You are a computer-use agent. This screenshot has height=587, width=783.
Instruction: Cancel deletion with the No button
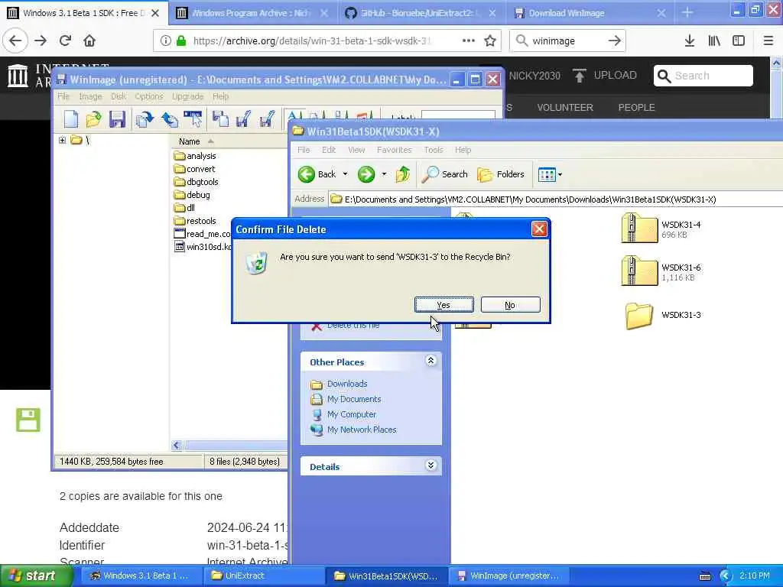pos(510,304)
